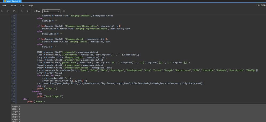266x122 pixels.
Task: Cut the selected cell with scissors icon
Action: point(2,11)
